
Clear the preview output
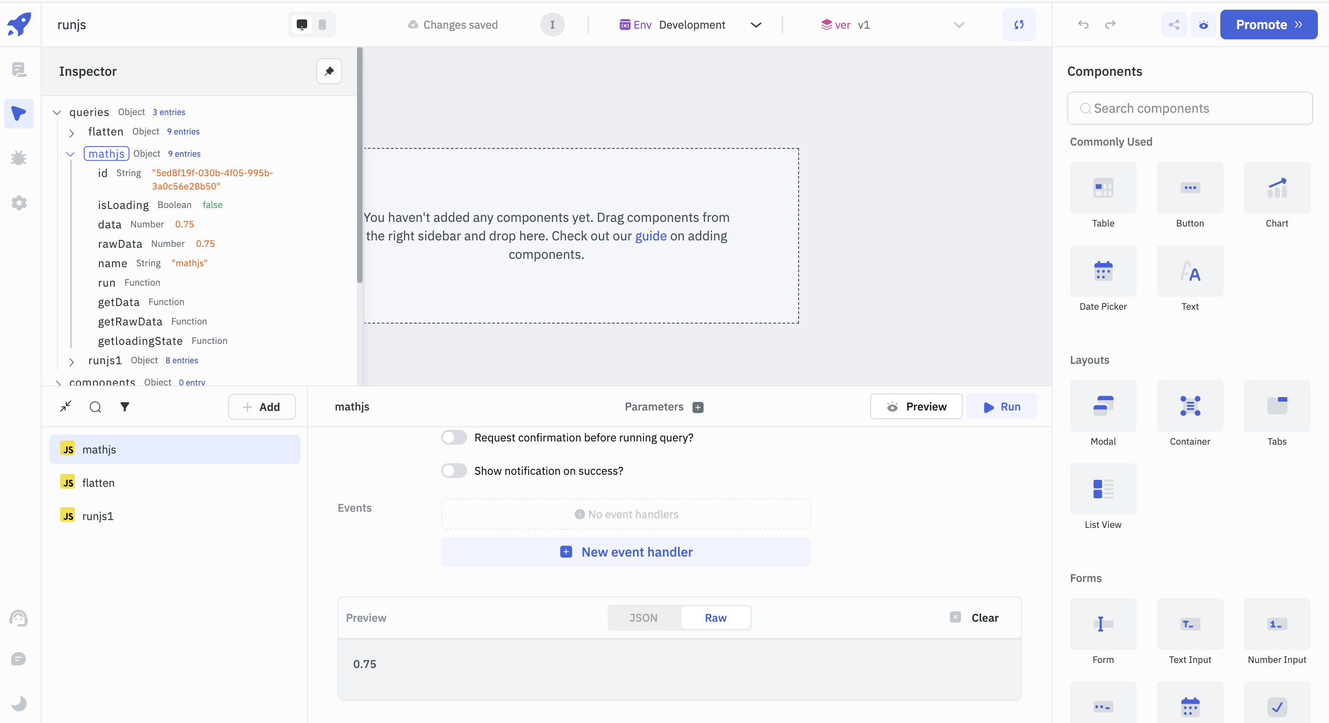coord(974,617)
